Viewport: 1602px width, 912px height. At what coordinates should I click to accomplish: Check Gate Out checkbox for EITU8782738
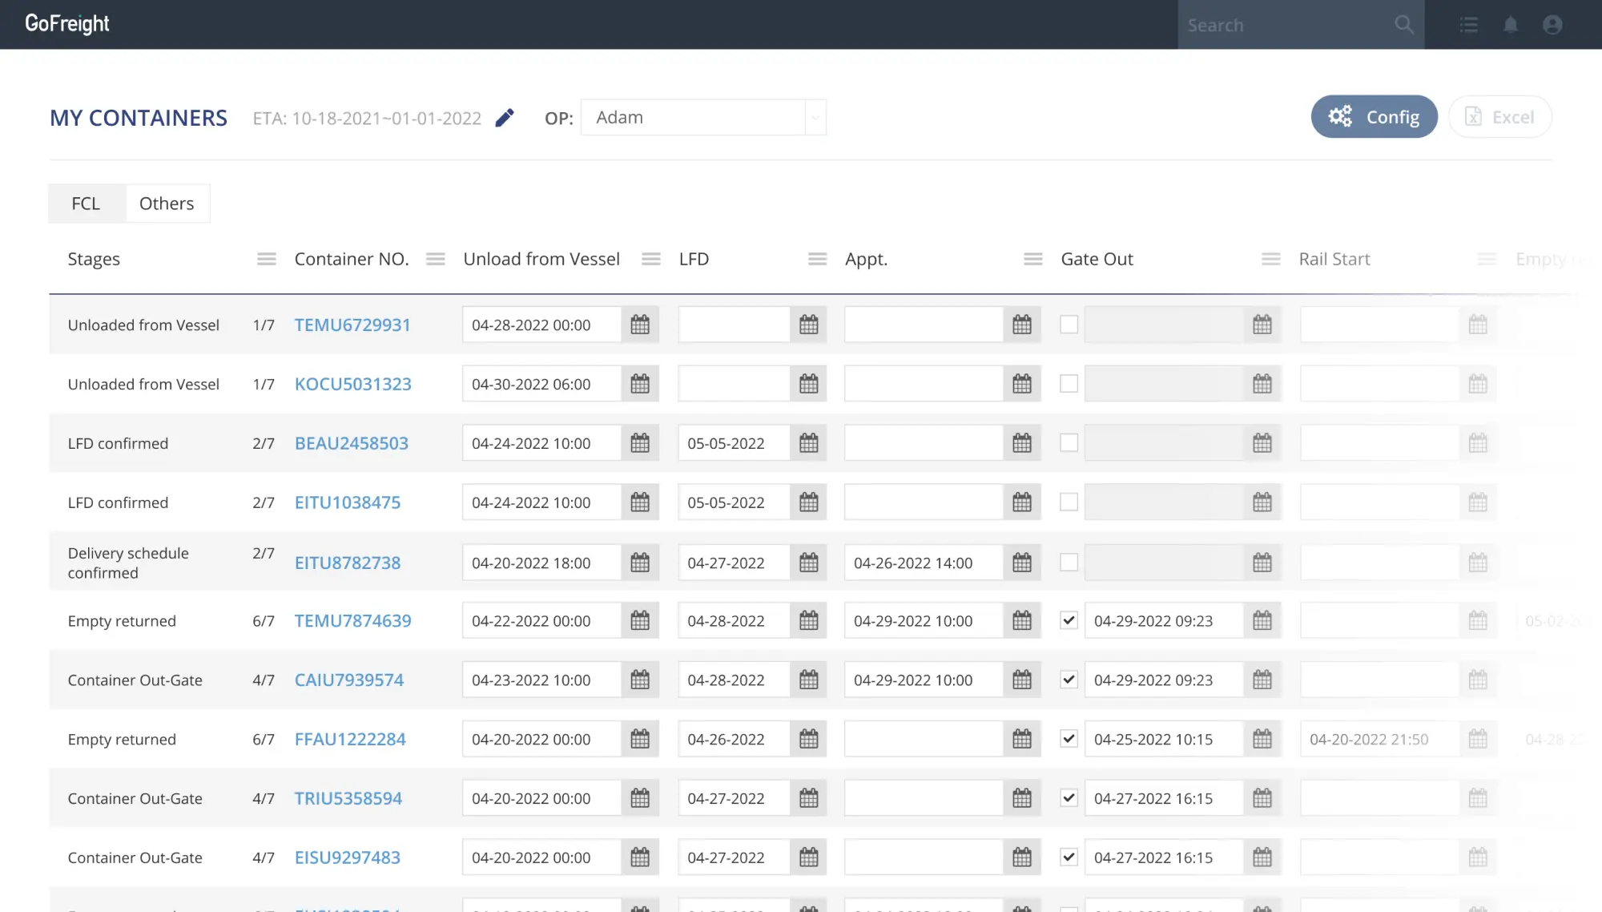pyautogui.click(x=1069, y=563)
